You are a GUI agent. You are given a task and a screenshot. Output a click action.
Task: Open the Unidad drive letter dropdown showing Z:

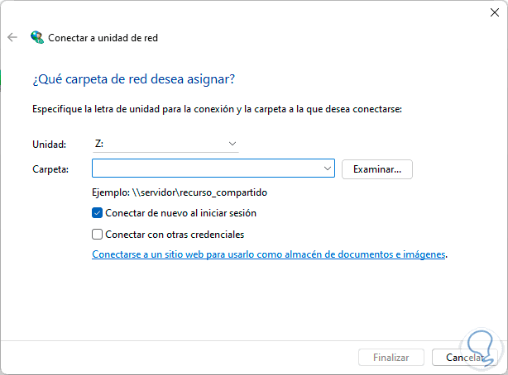(x=165, y=144)
